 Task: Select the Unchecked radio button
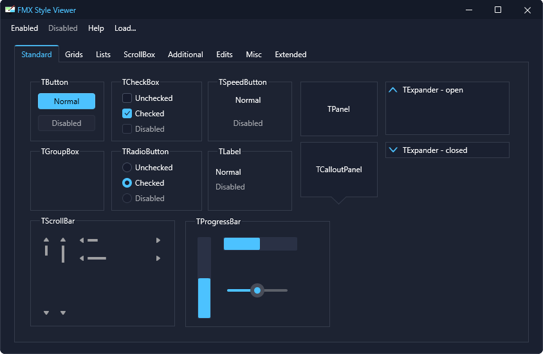click(x=127, y=167)
